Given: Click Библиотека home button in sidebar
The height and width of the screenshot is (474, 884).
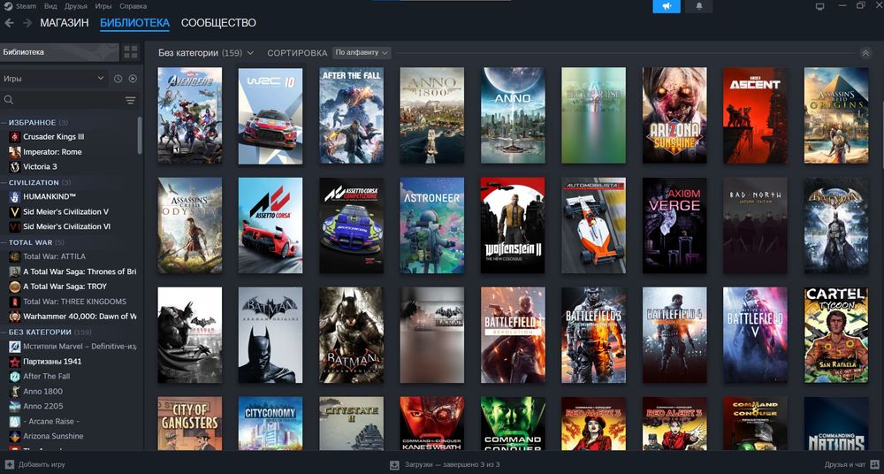Looking at the screenshot, I should click(x=59, y=52).
